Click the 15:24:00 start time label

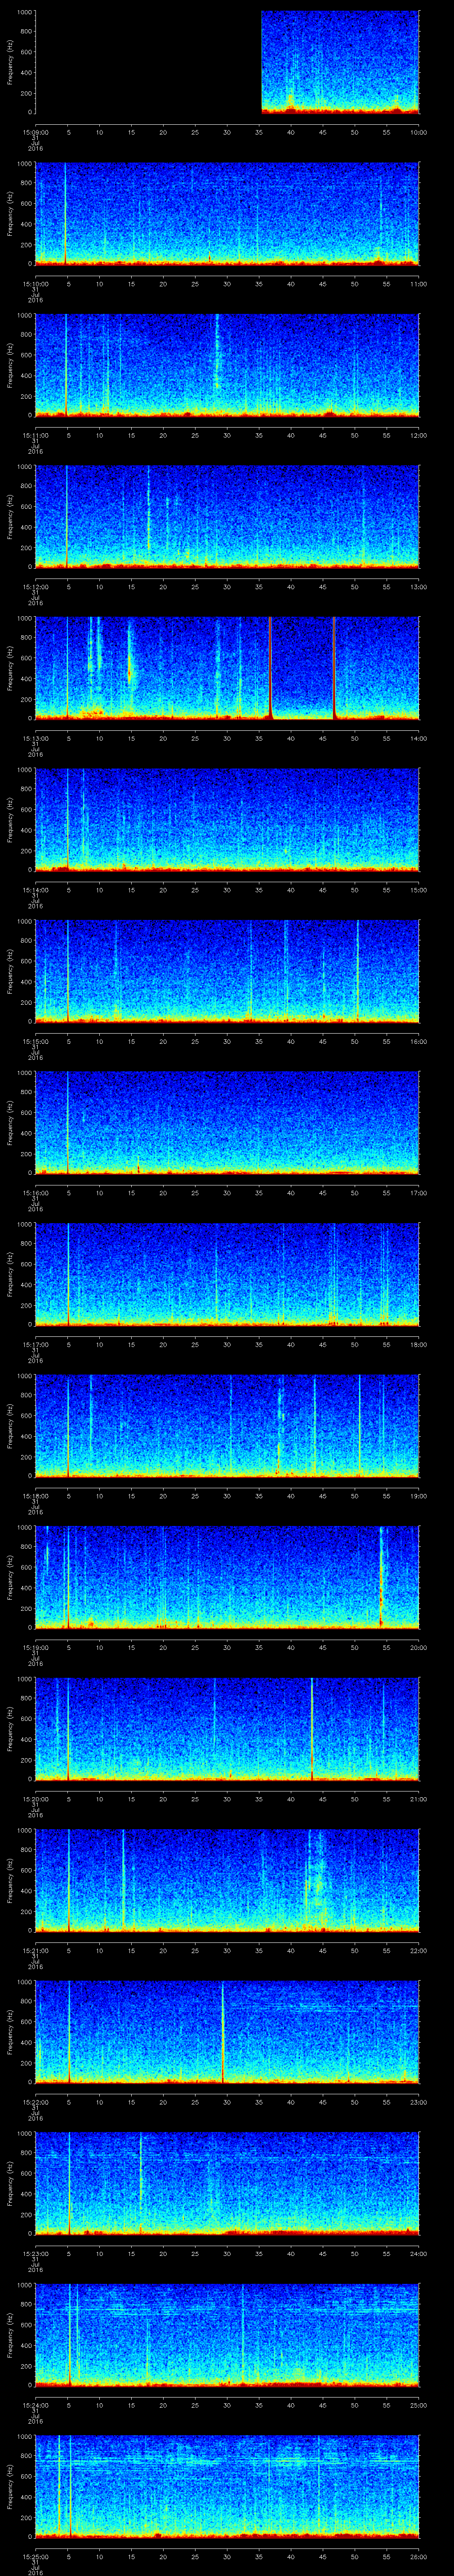click(x=36, y=2404)
